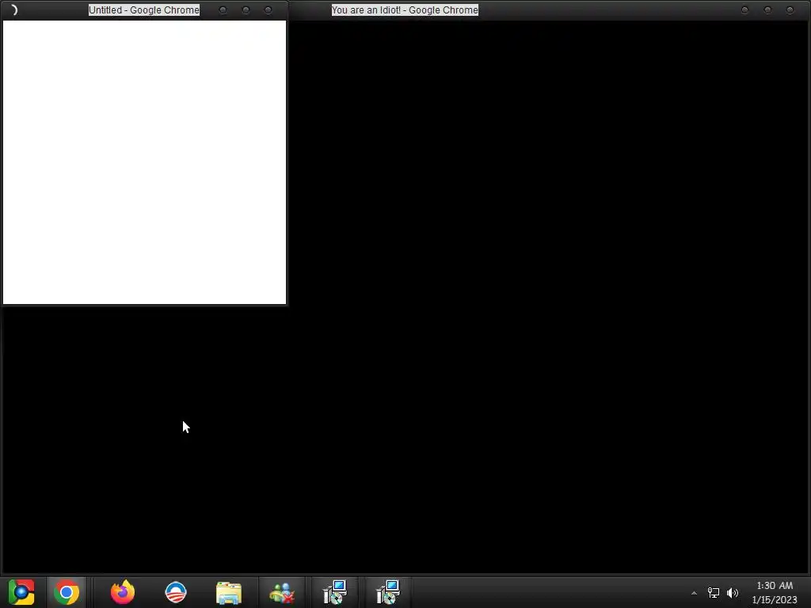Maximize the You are an Idiot! window
Screen dimensions: 811x608
click(767, 9)
